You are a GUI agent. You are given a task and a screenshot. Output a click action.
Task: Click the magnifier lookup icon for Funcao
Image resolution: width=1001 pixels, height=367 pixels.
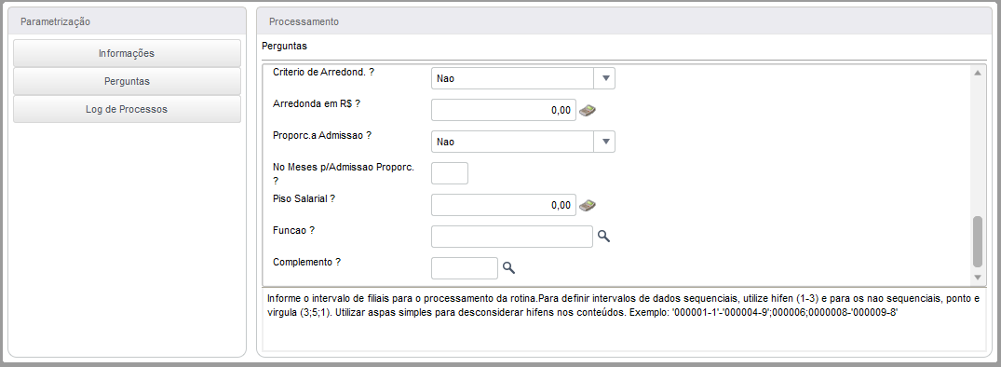[x=603, y=237]
